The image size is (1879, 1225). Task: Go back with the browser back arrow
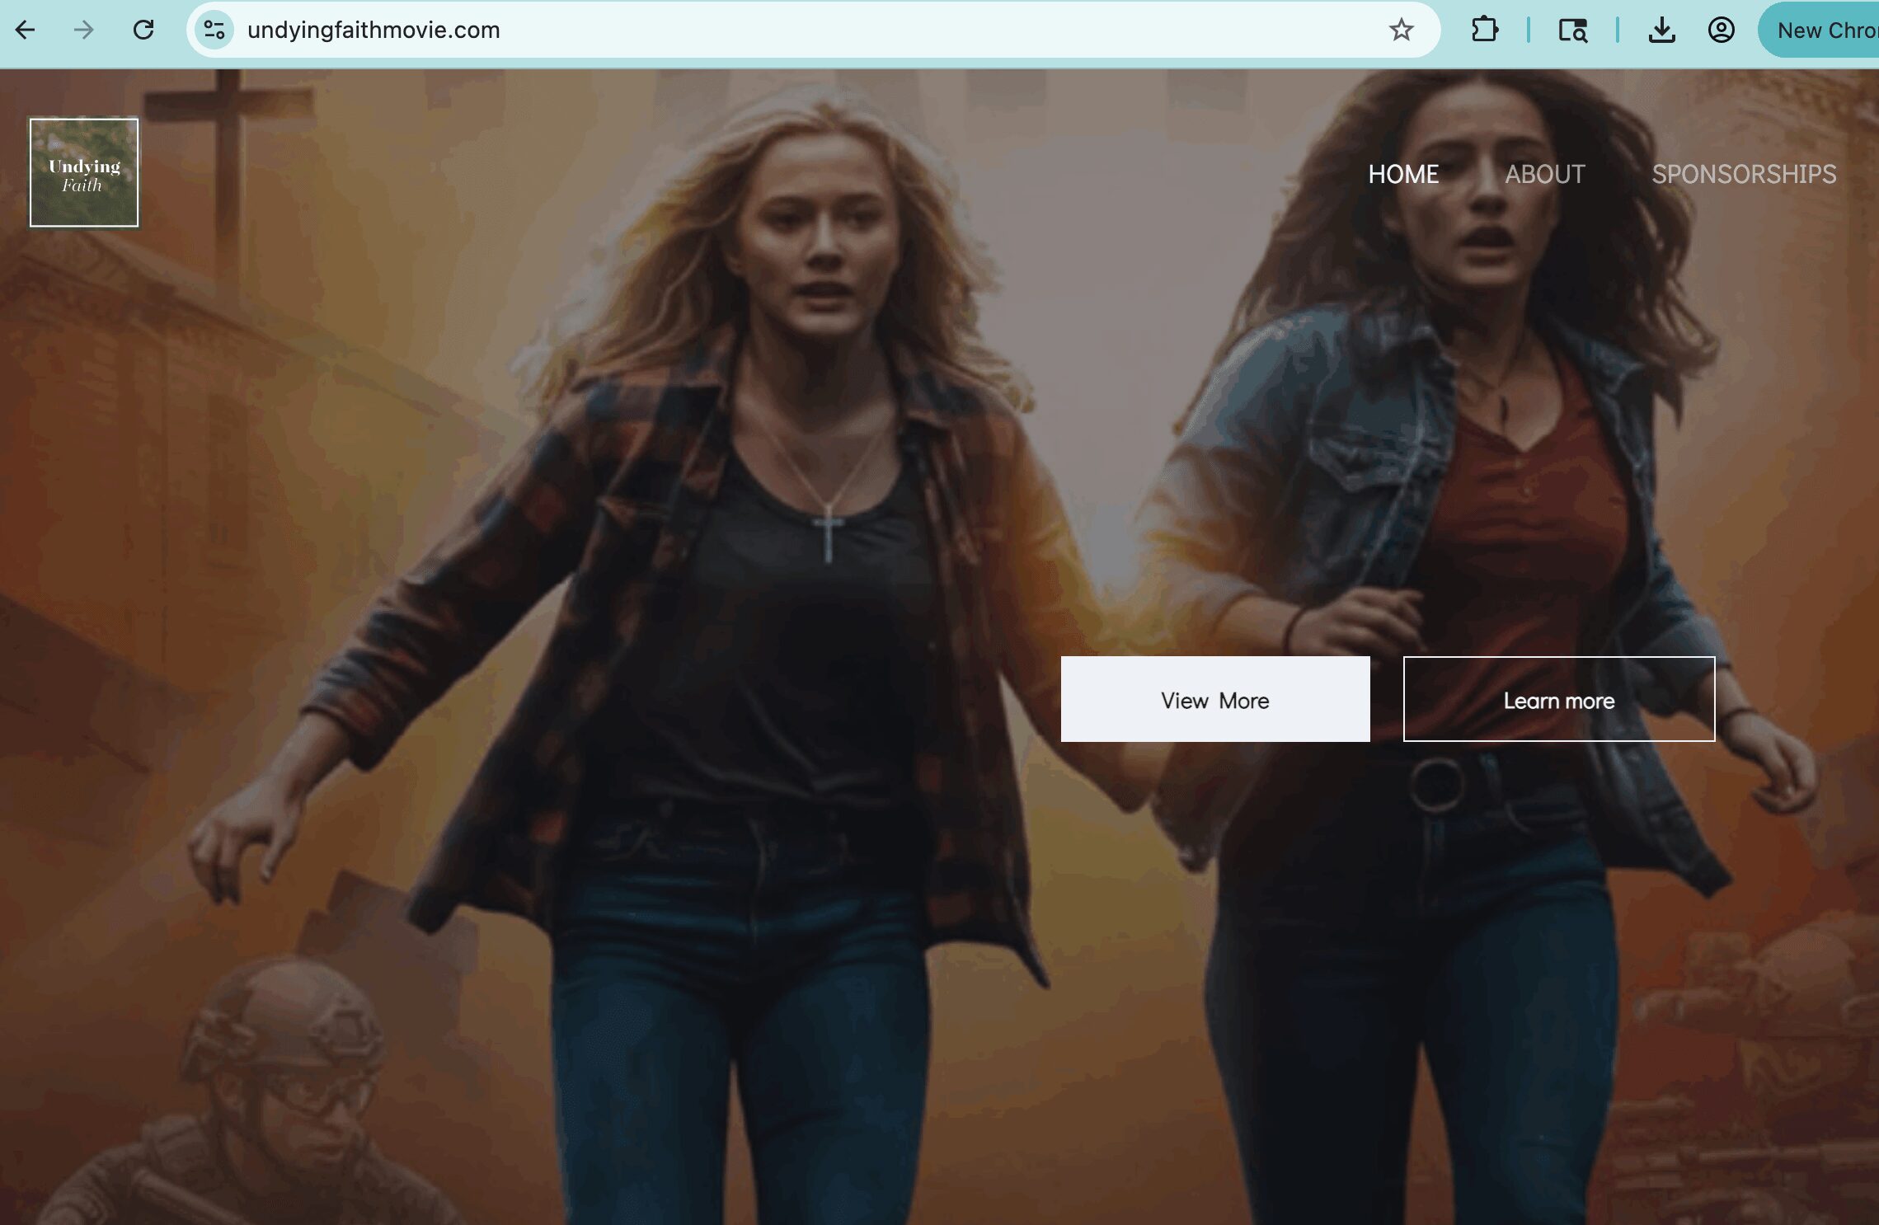point(26,31)
